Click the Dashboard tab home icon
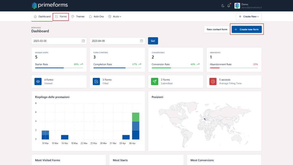Viewport: 293px width, 165px height. 35,17
